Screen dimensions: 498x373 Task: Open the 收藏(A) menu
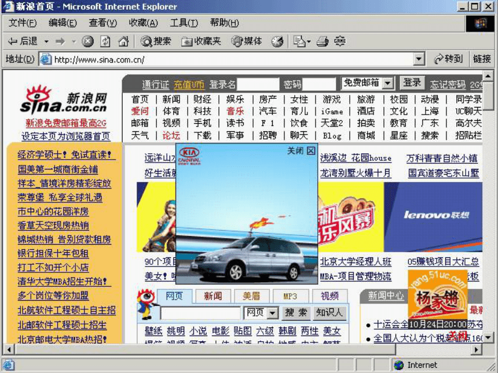(x=143, y=23)
